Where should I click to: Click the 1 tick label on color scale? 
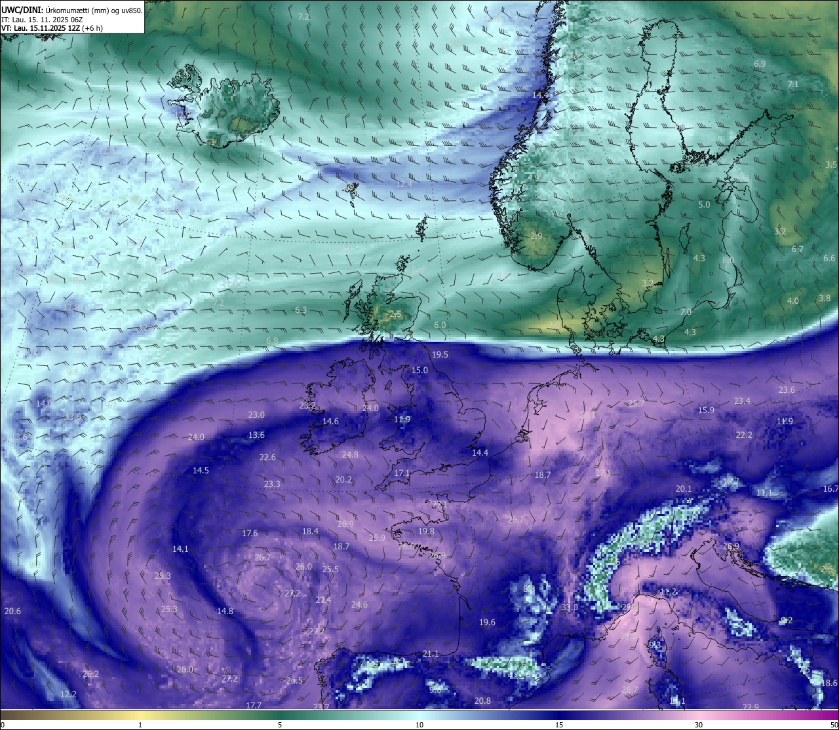(x=140, y=725)
